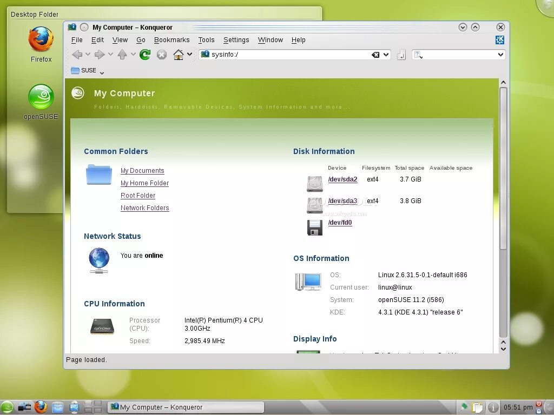Go to the Home location icon
Image resolution: width=554 pixels, height=415 pixels.
[x=179, y=55]
